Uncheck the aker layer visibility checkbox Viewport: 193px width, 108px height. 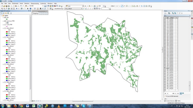tap(5, 17)
